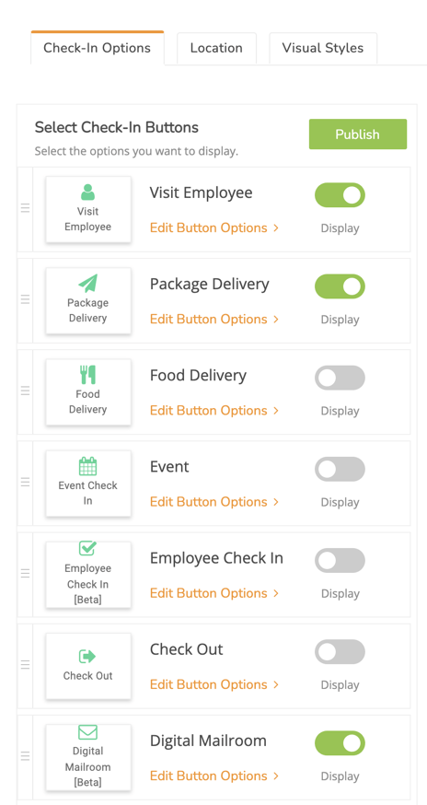Expand Edit Button Options for Package Delivery

coord(214,320)
